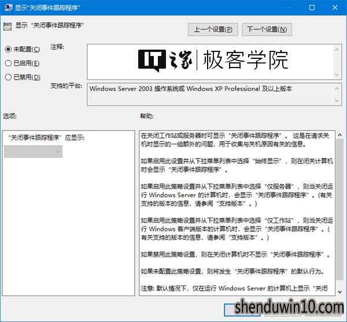Maximize the dialog window
Screen dimensions: 347x322
pos(312,8)
